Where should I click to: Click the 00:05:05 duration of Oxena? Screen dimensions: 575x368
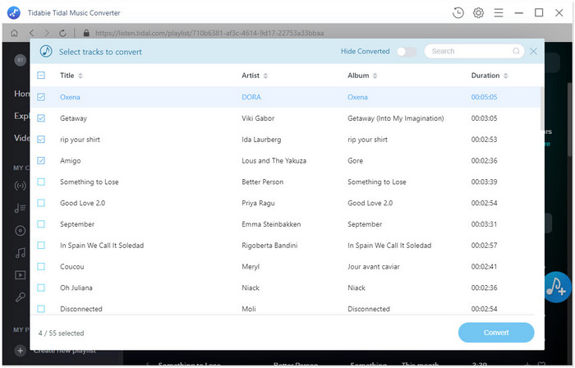[x=485, y=97]
